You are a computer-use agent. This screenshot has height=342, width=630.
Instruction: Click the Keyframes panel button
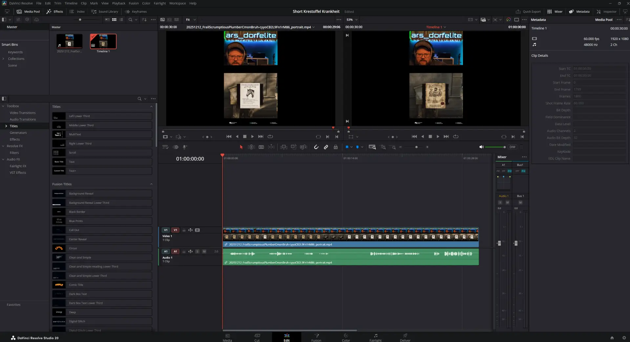136,11
